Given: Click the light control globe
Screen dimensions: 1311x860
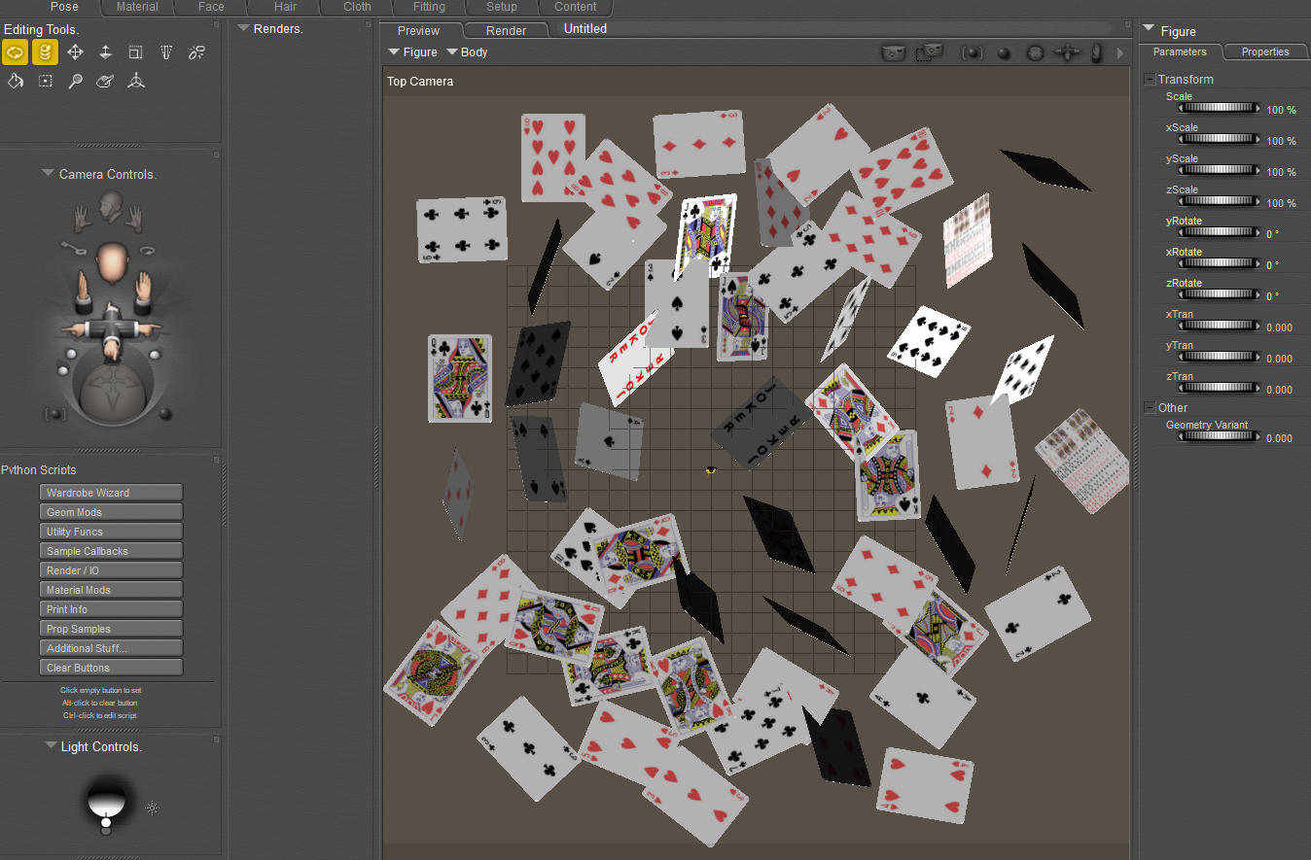Looking at the screenshot, I should point(106,799).
